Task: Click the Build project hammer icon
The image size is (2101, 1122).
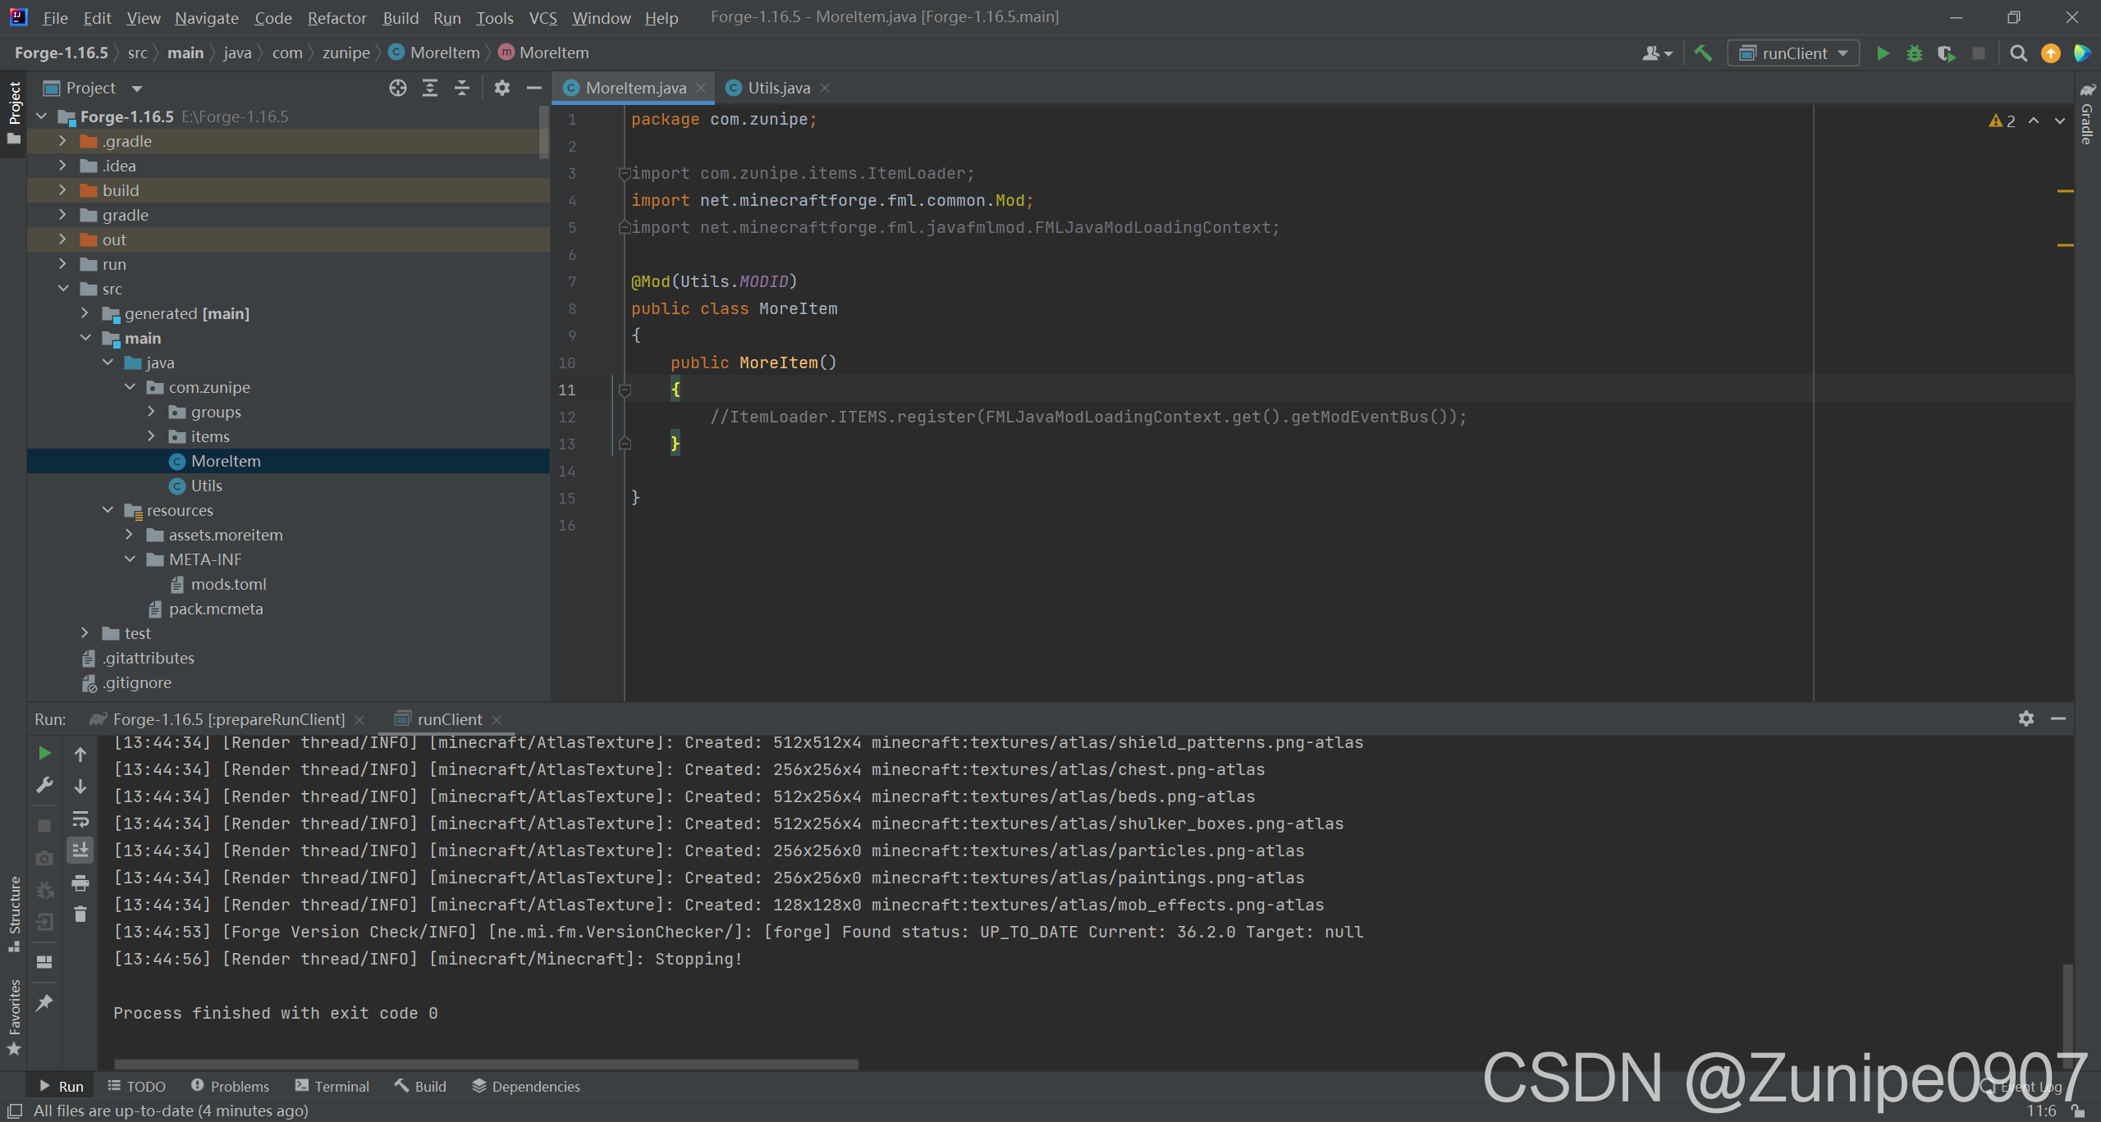Action: 1703,53
